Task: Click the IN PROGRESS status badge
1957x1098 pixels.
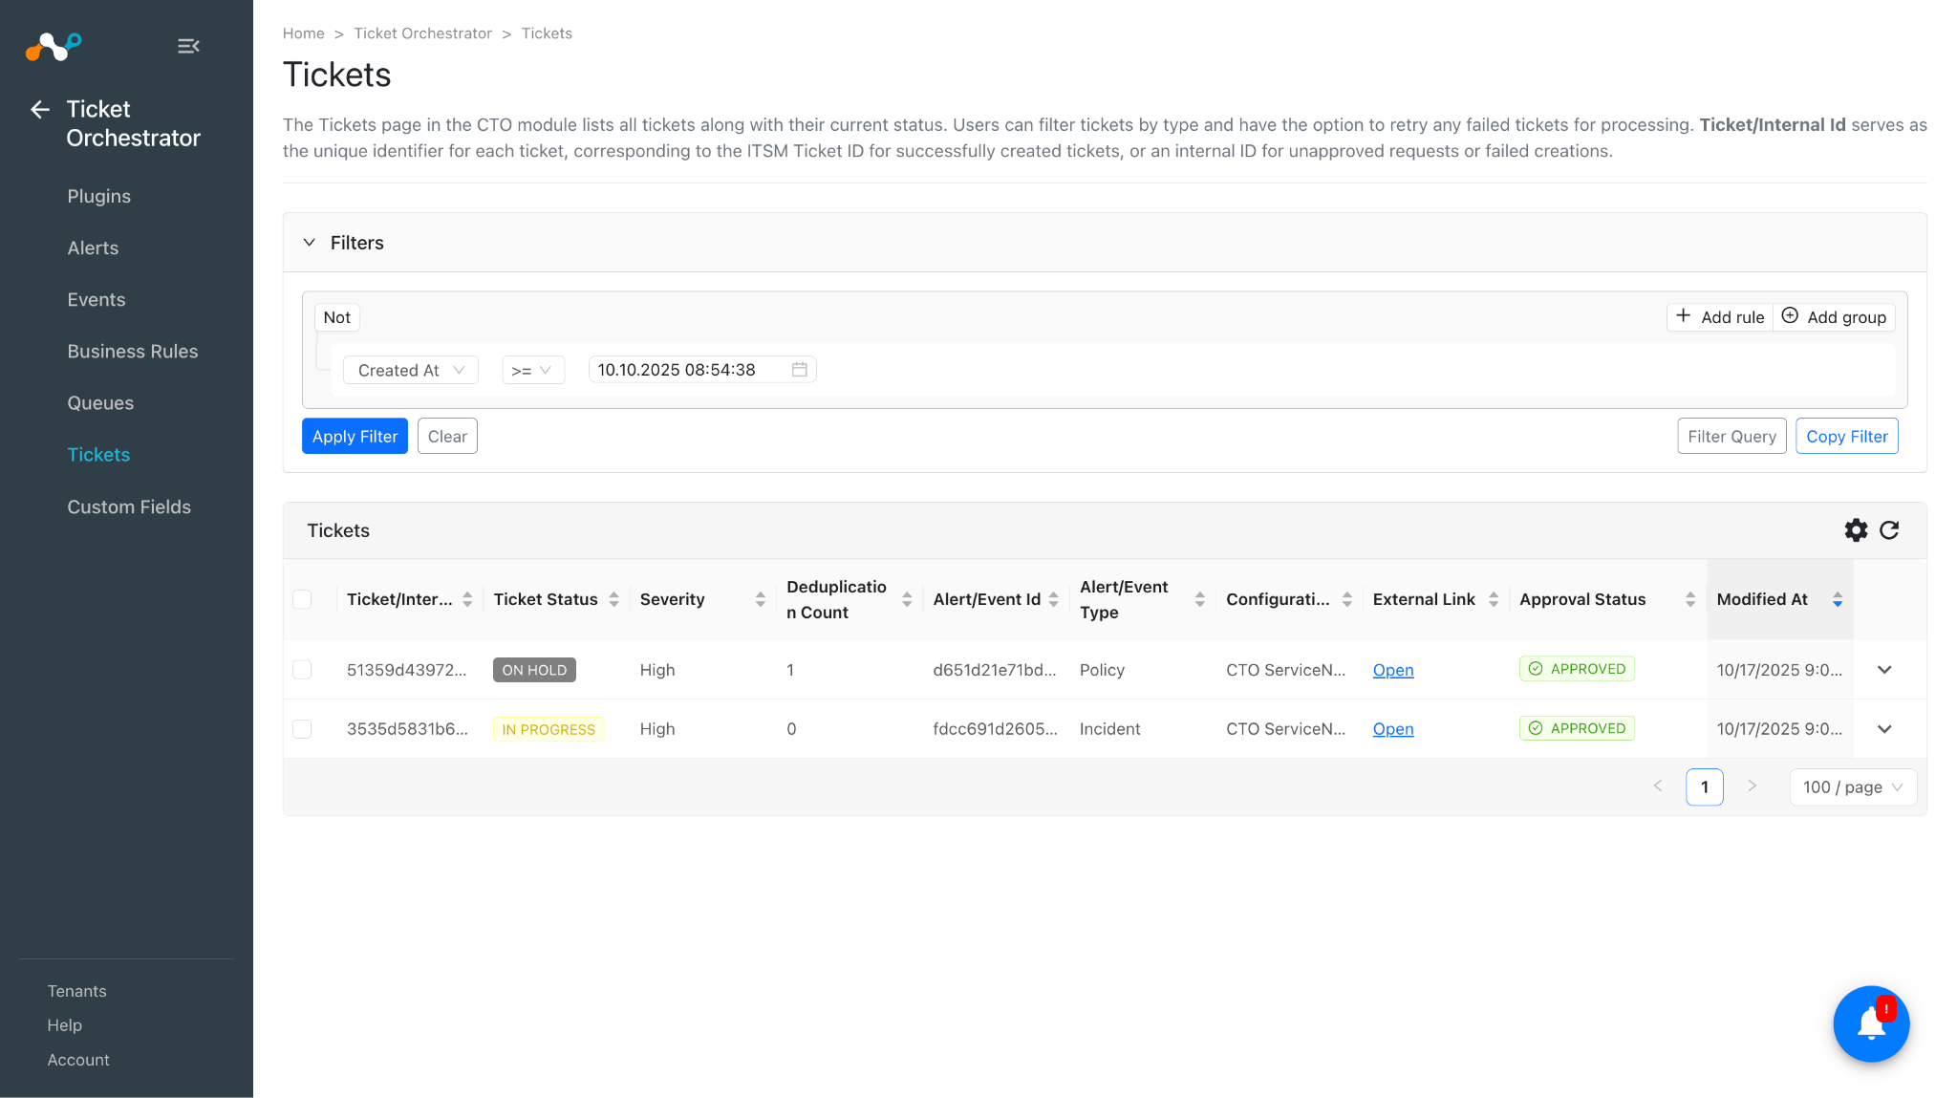Action: (548, 729)
